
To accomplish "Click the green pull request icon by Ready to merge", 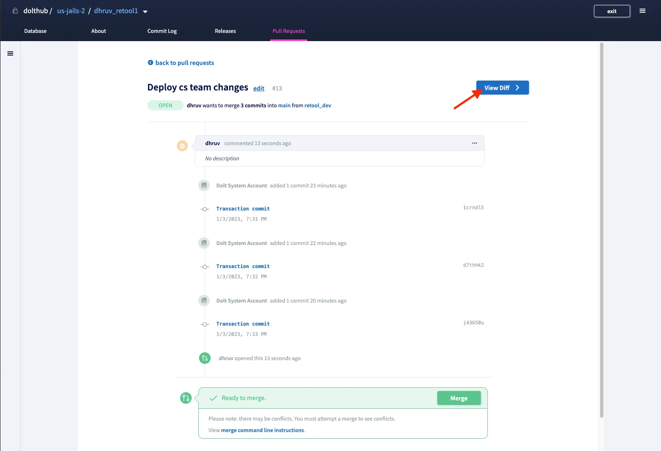I will pos(186,398).
